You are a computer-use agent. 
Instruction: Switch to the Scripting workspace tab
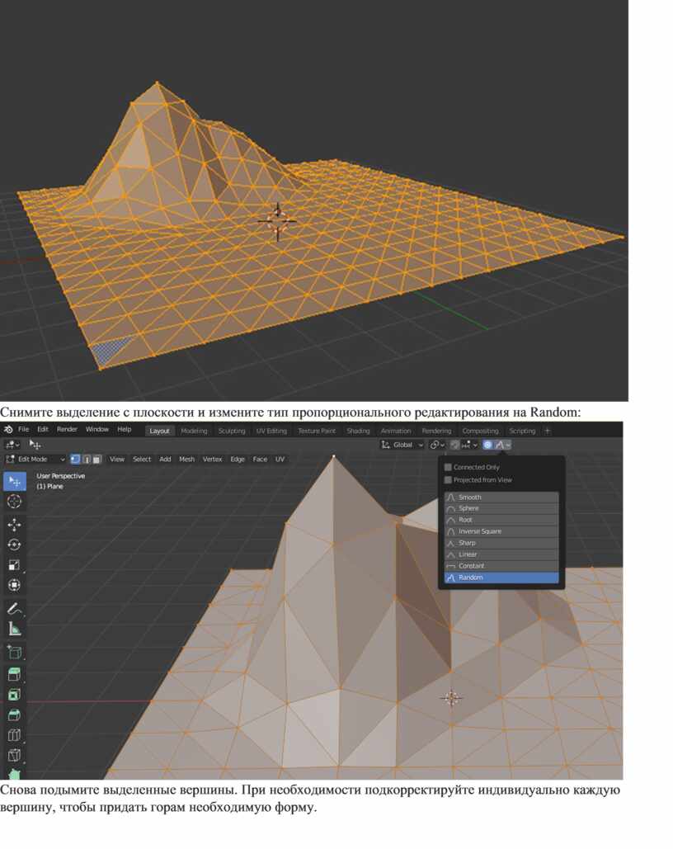click(x=522, y=431)
